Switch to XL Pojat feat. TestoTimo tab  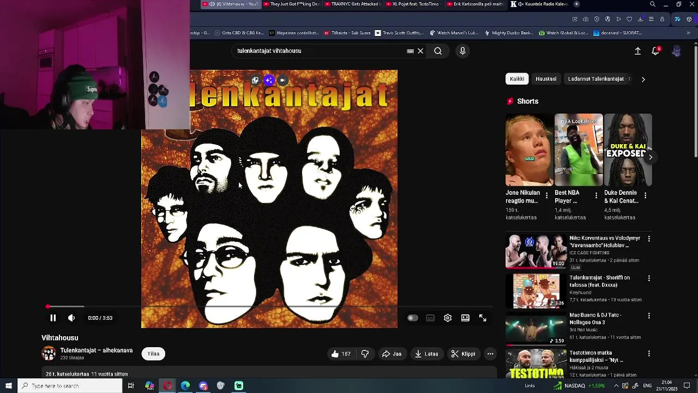414,4
